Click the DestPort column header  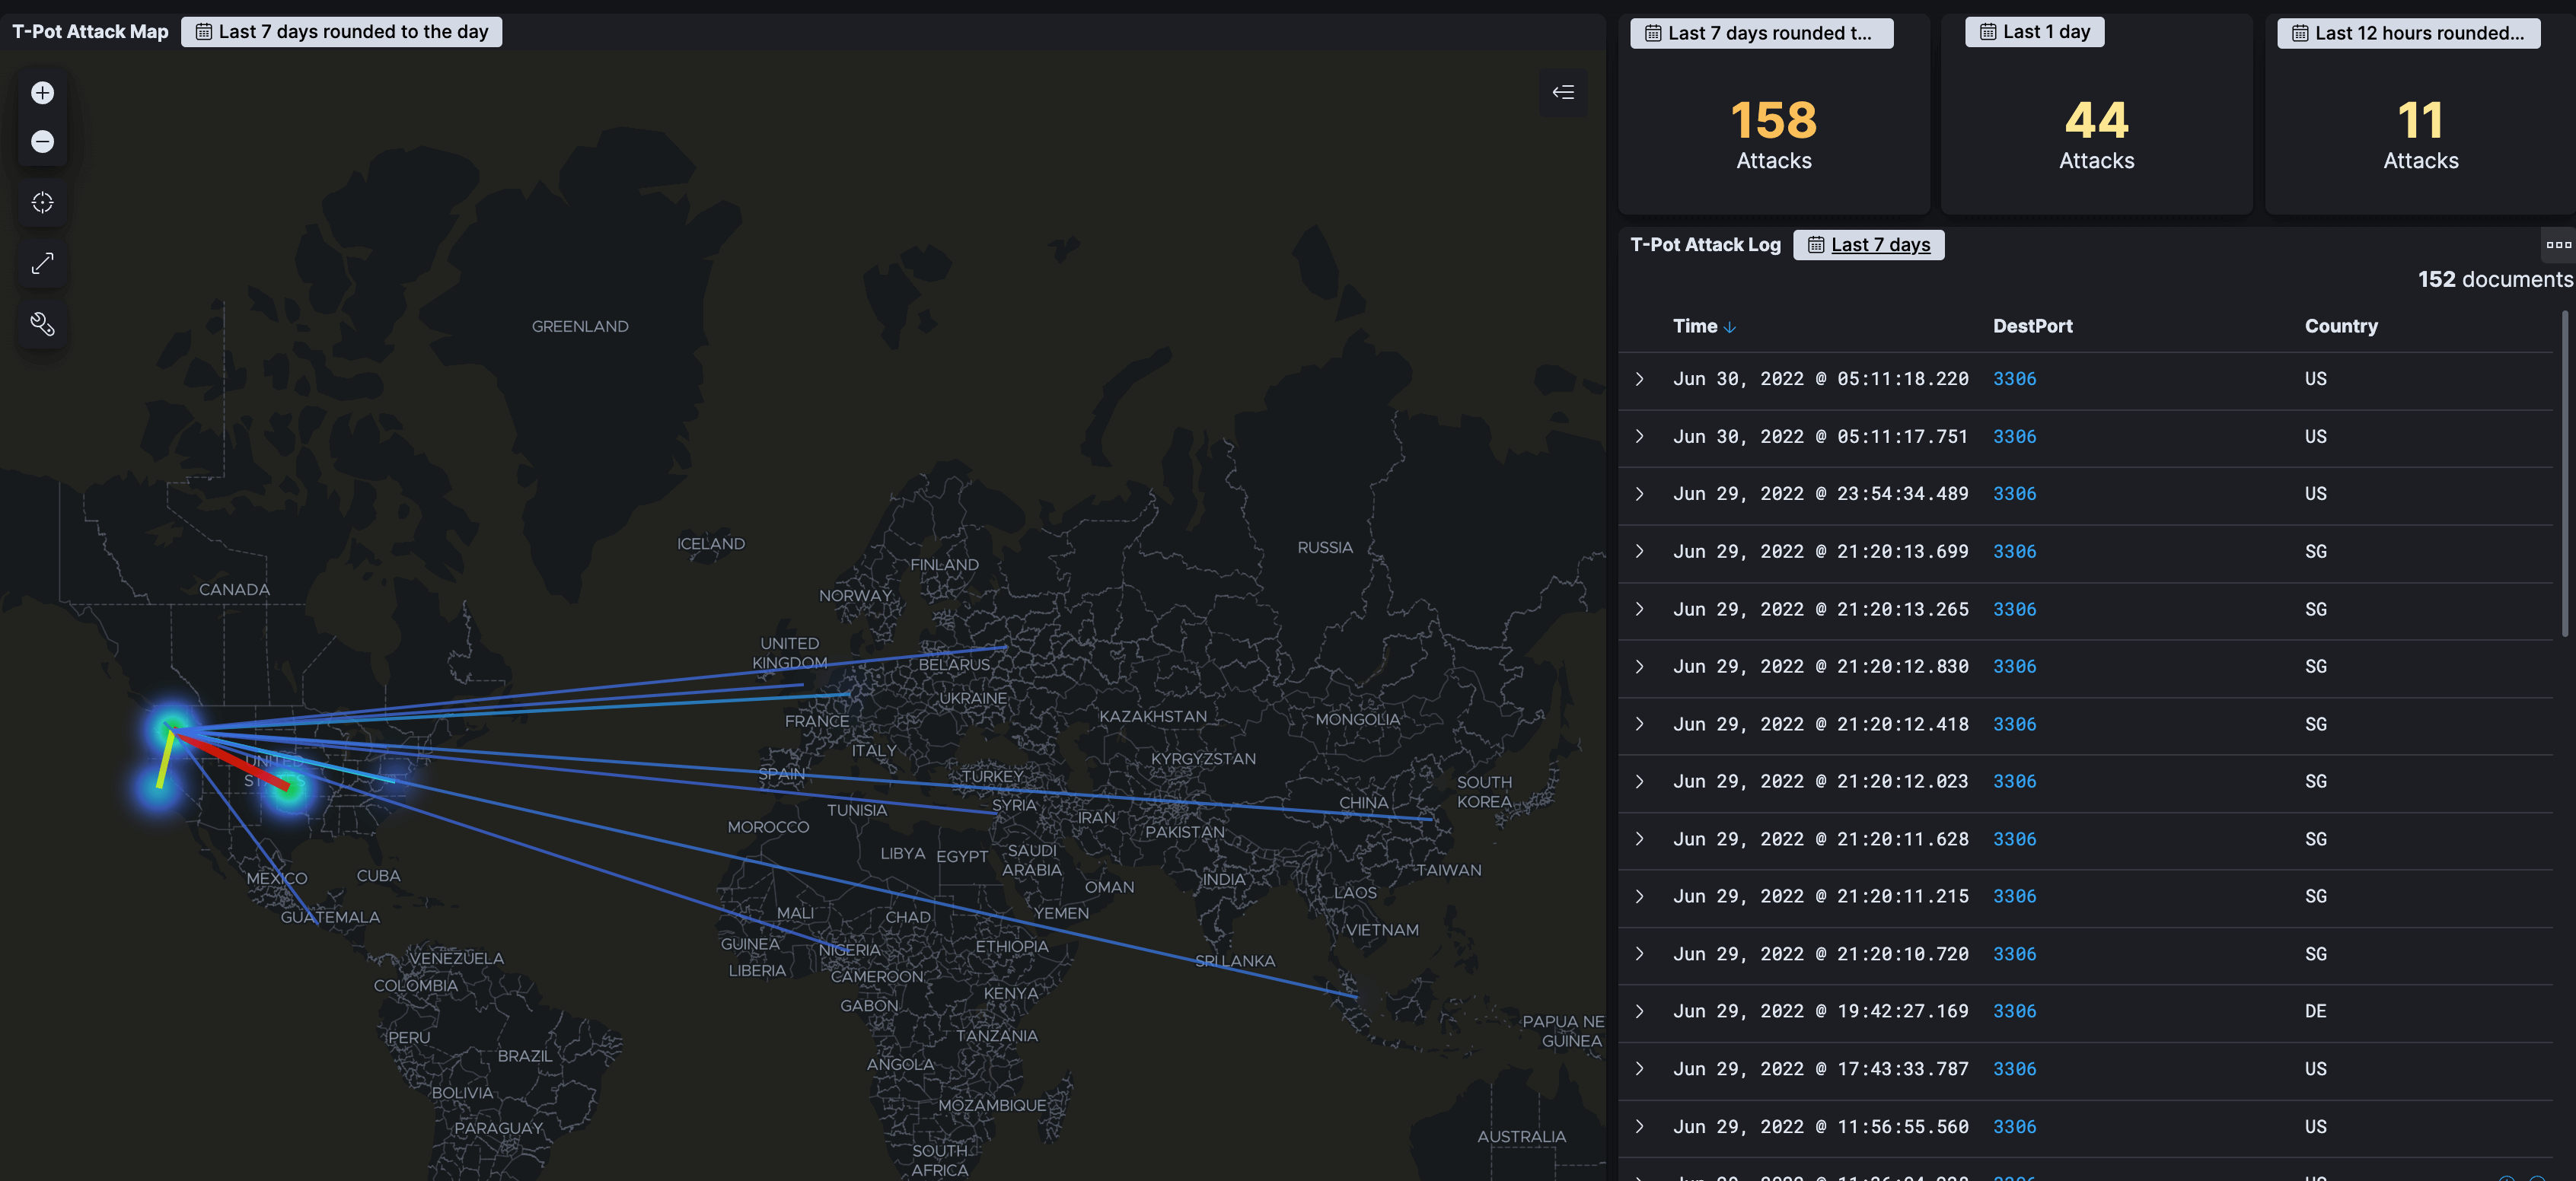click(x=2032, y=326)
